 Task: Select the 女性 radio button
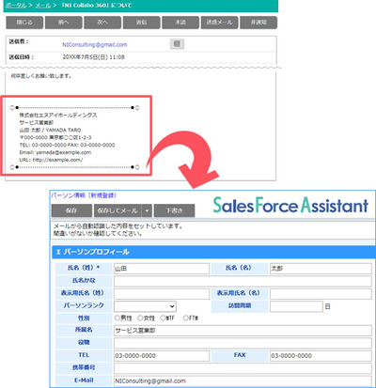pos(140,318)
